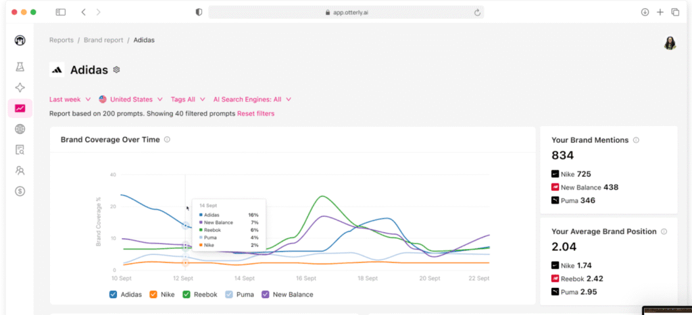Click the app.otterly.ai address bar
The width and height of the screenshot is (692, 315).
(x=345, y=12)
